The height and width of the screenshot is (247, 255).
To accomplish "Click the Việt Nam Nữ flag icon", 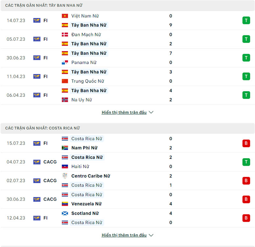I will pyautogui.click(x=65, y=16).
